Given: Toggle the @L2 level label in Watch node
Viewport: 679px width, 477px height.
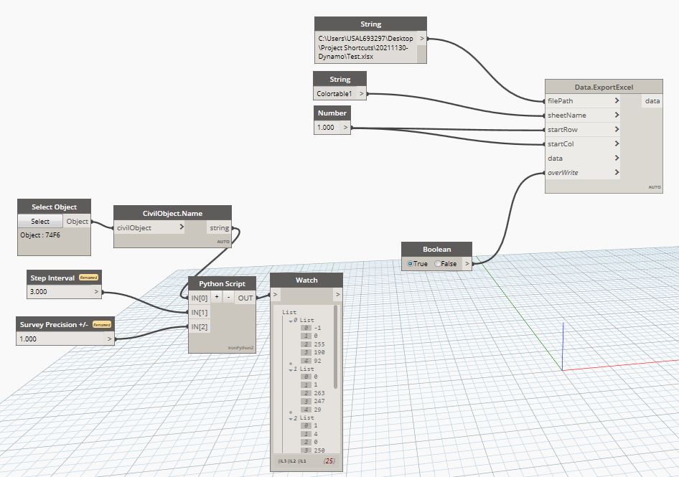Looking at the screenshot, I should [x=291, y=461].
